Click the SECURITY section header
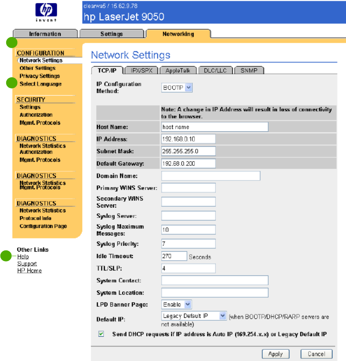The width and height of the screenshot is (346, 361). pos(31,100)
